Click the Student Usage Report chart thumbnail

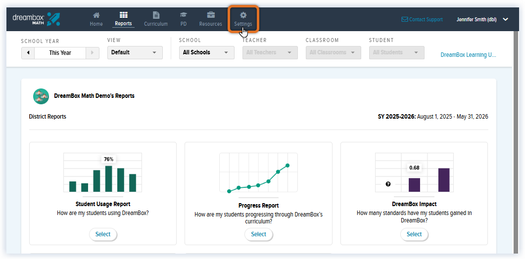(x=103, y=173)
